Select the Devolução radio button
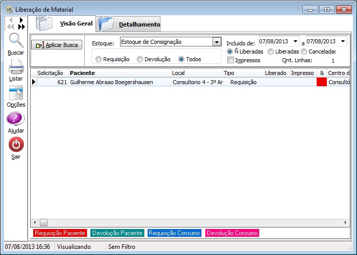 coord(140,59)
